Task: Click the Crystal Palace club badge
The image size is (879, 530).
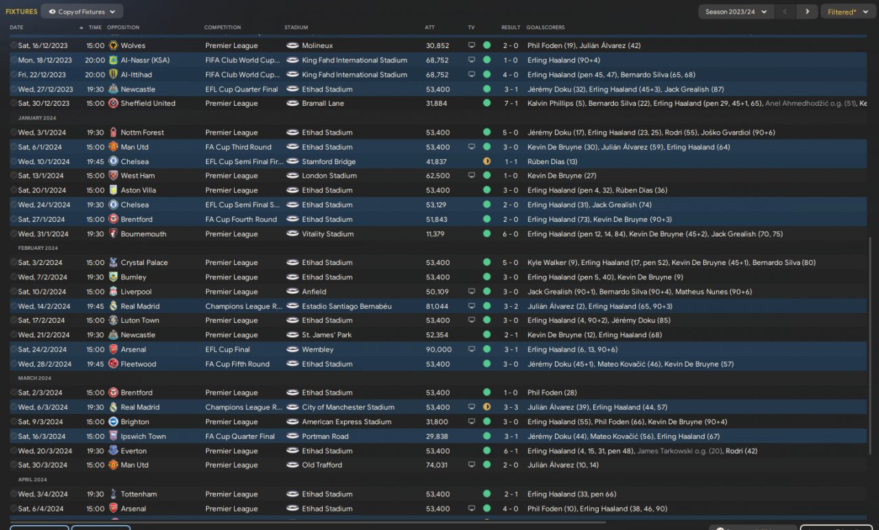Action: point(113,262)
